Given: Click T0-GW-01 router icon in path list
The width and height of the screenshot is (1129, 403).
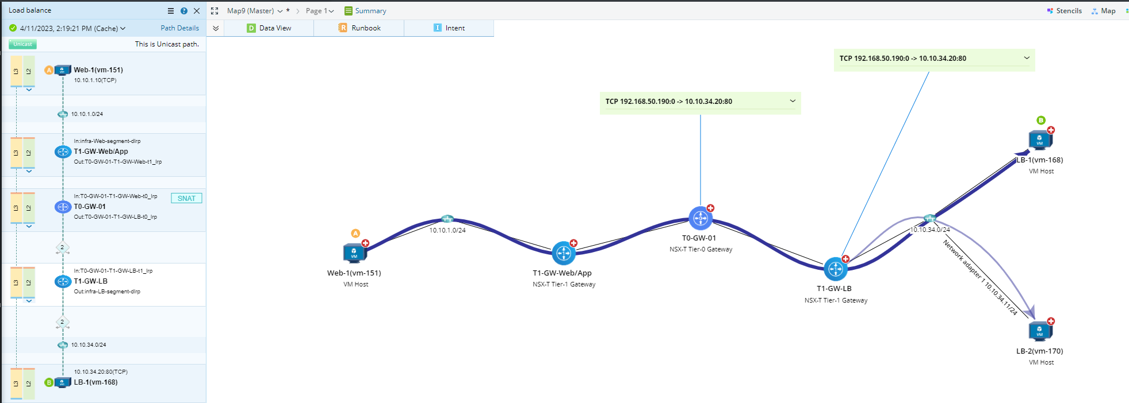Looking at the screenshot, I should click(x=63, y=207).
